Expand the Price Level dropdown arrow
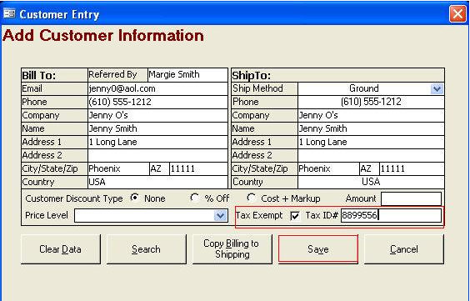Image resolution: width=470 pixels, height=301 pixels. pyautogui.click(x=220, y=215)
